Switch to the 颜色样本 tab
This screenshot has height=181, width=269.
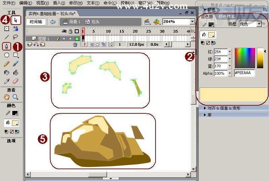[x=227, y=16]
